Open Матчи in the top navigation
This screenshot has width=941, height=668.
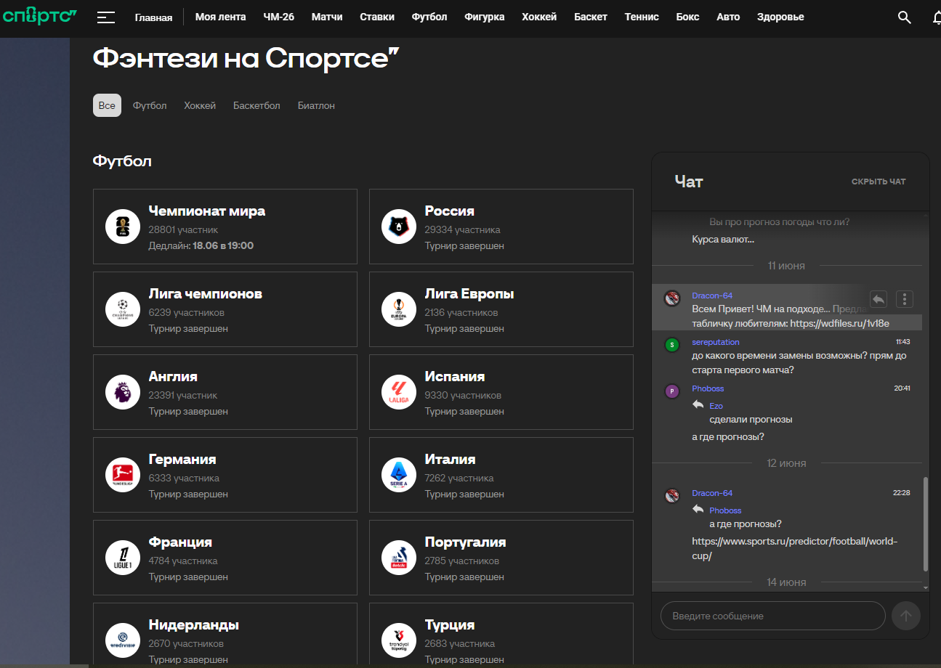(327, 17)
